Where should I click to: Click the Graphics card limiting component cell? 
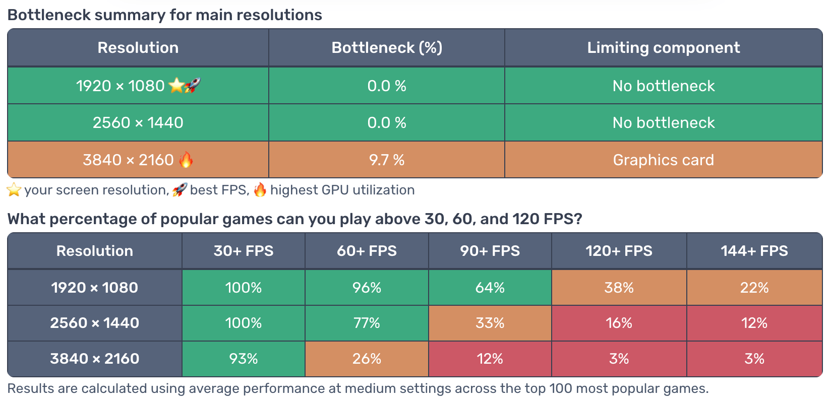tap(664, 160)
